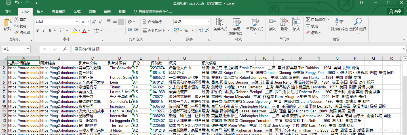The width and height of the screenshot is (407, 135).
Task: Open the AutoSum dropdown arrow
Action: [328, 20]
